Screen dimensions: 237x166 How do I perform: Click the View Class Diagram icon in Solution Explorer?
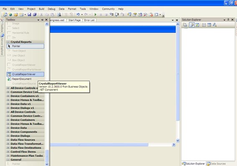(214, 25)
